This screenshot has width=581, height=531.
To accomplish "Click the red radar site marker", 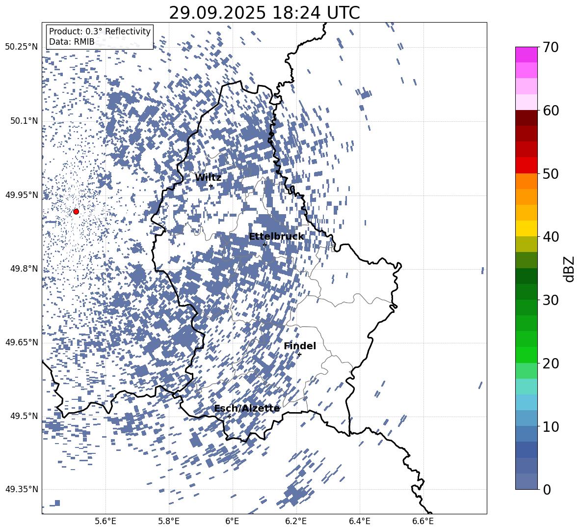I will 76,212.
